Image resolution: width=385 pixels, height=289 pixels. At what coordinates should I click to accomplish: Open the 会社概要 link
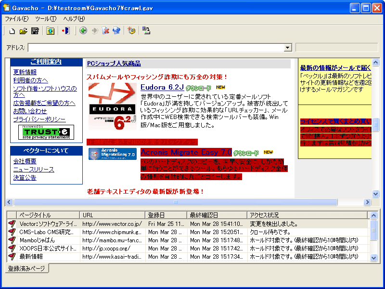pyautogui.click(x=25, y=161)
